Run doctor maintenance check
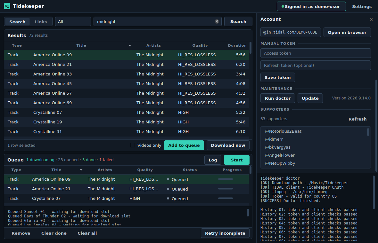Image resolution: width=378 pixels, height=243 pixels. 277,98
